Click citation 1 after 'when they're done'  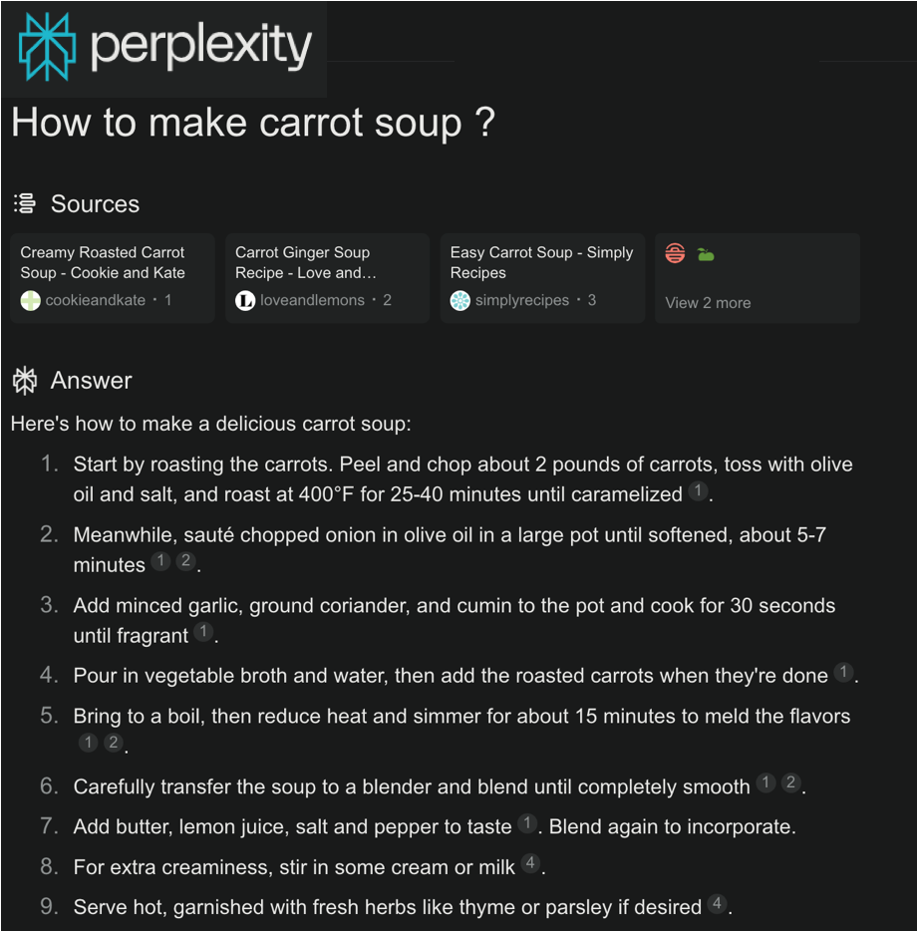[843, 673]
